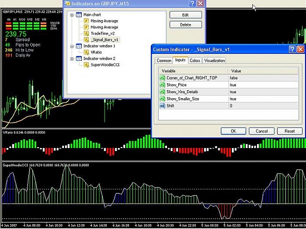
Task: Select the _Signal_Bars_v1 tree item
Action: click(x=105, y=40)
